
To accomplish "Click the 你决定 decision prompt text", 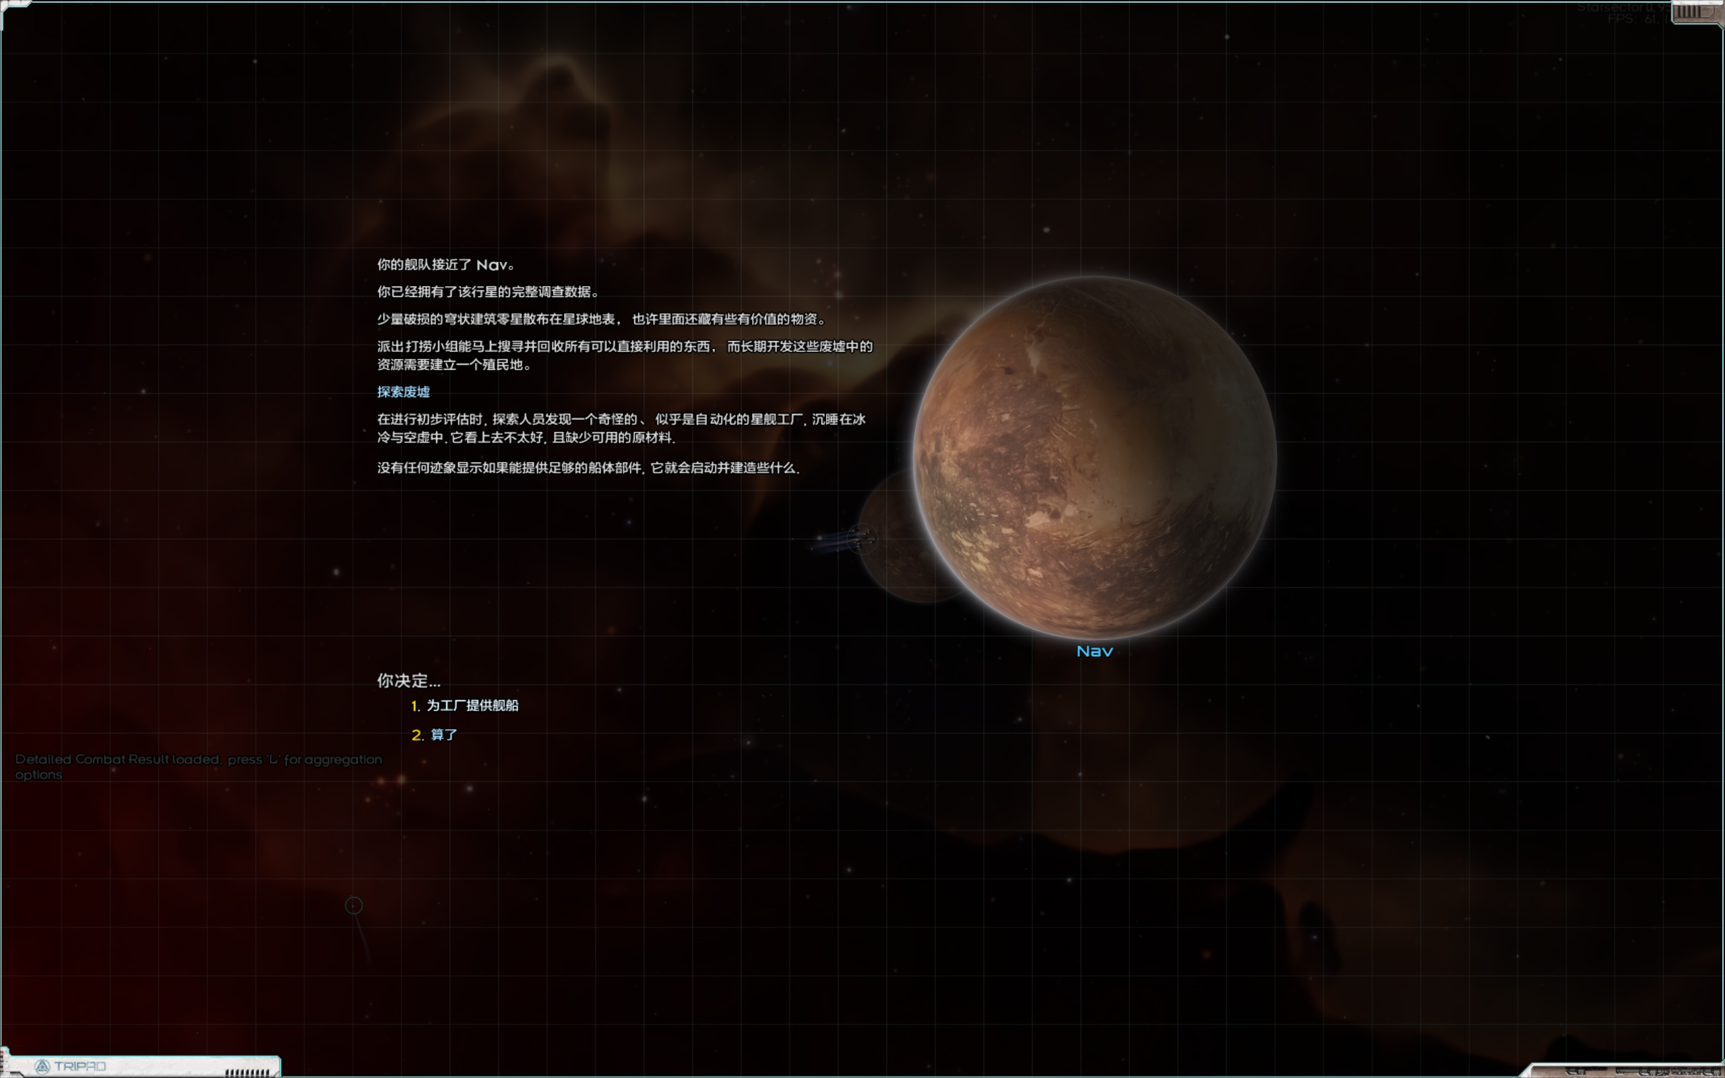I will (x=410, y=681).
